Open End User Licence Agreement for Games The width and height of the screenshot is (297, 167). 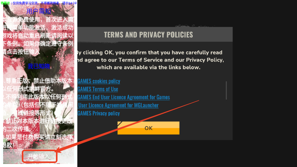tap(123, 97)
